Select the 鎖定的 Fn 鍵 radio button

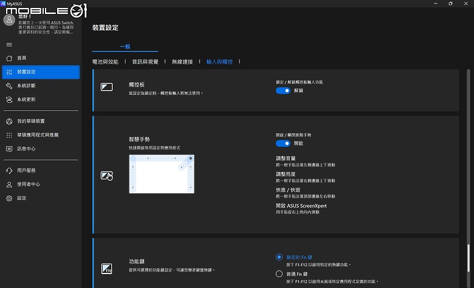click(279, 257)
